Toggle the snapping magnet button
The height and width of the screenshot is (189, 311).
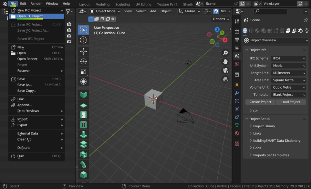click(x=216, y=11)
